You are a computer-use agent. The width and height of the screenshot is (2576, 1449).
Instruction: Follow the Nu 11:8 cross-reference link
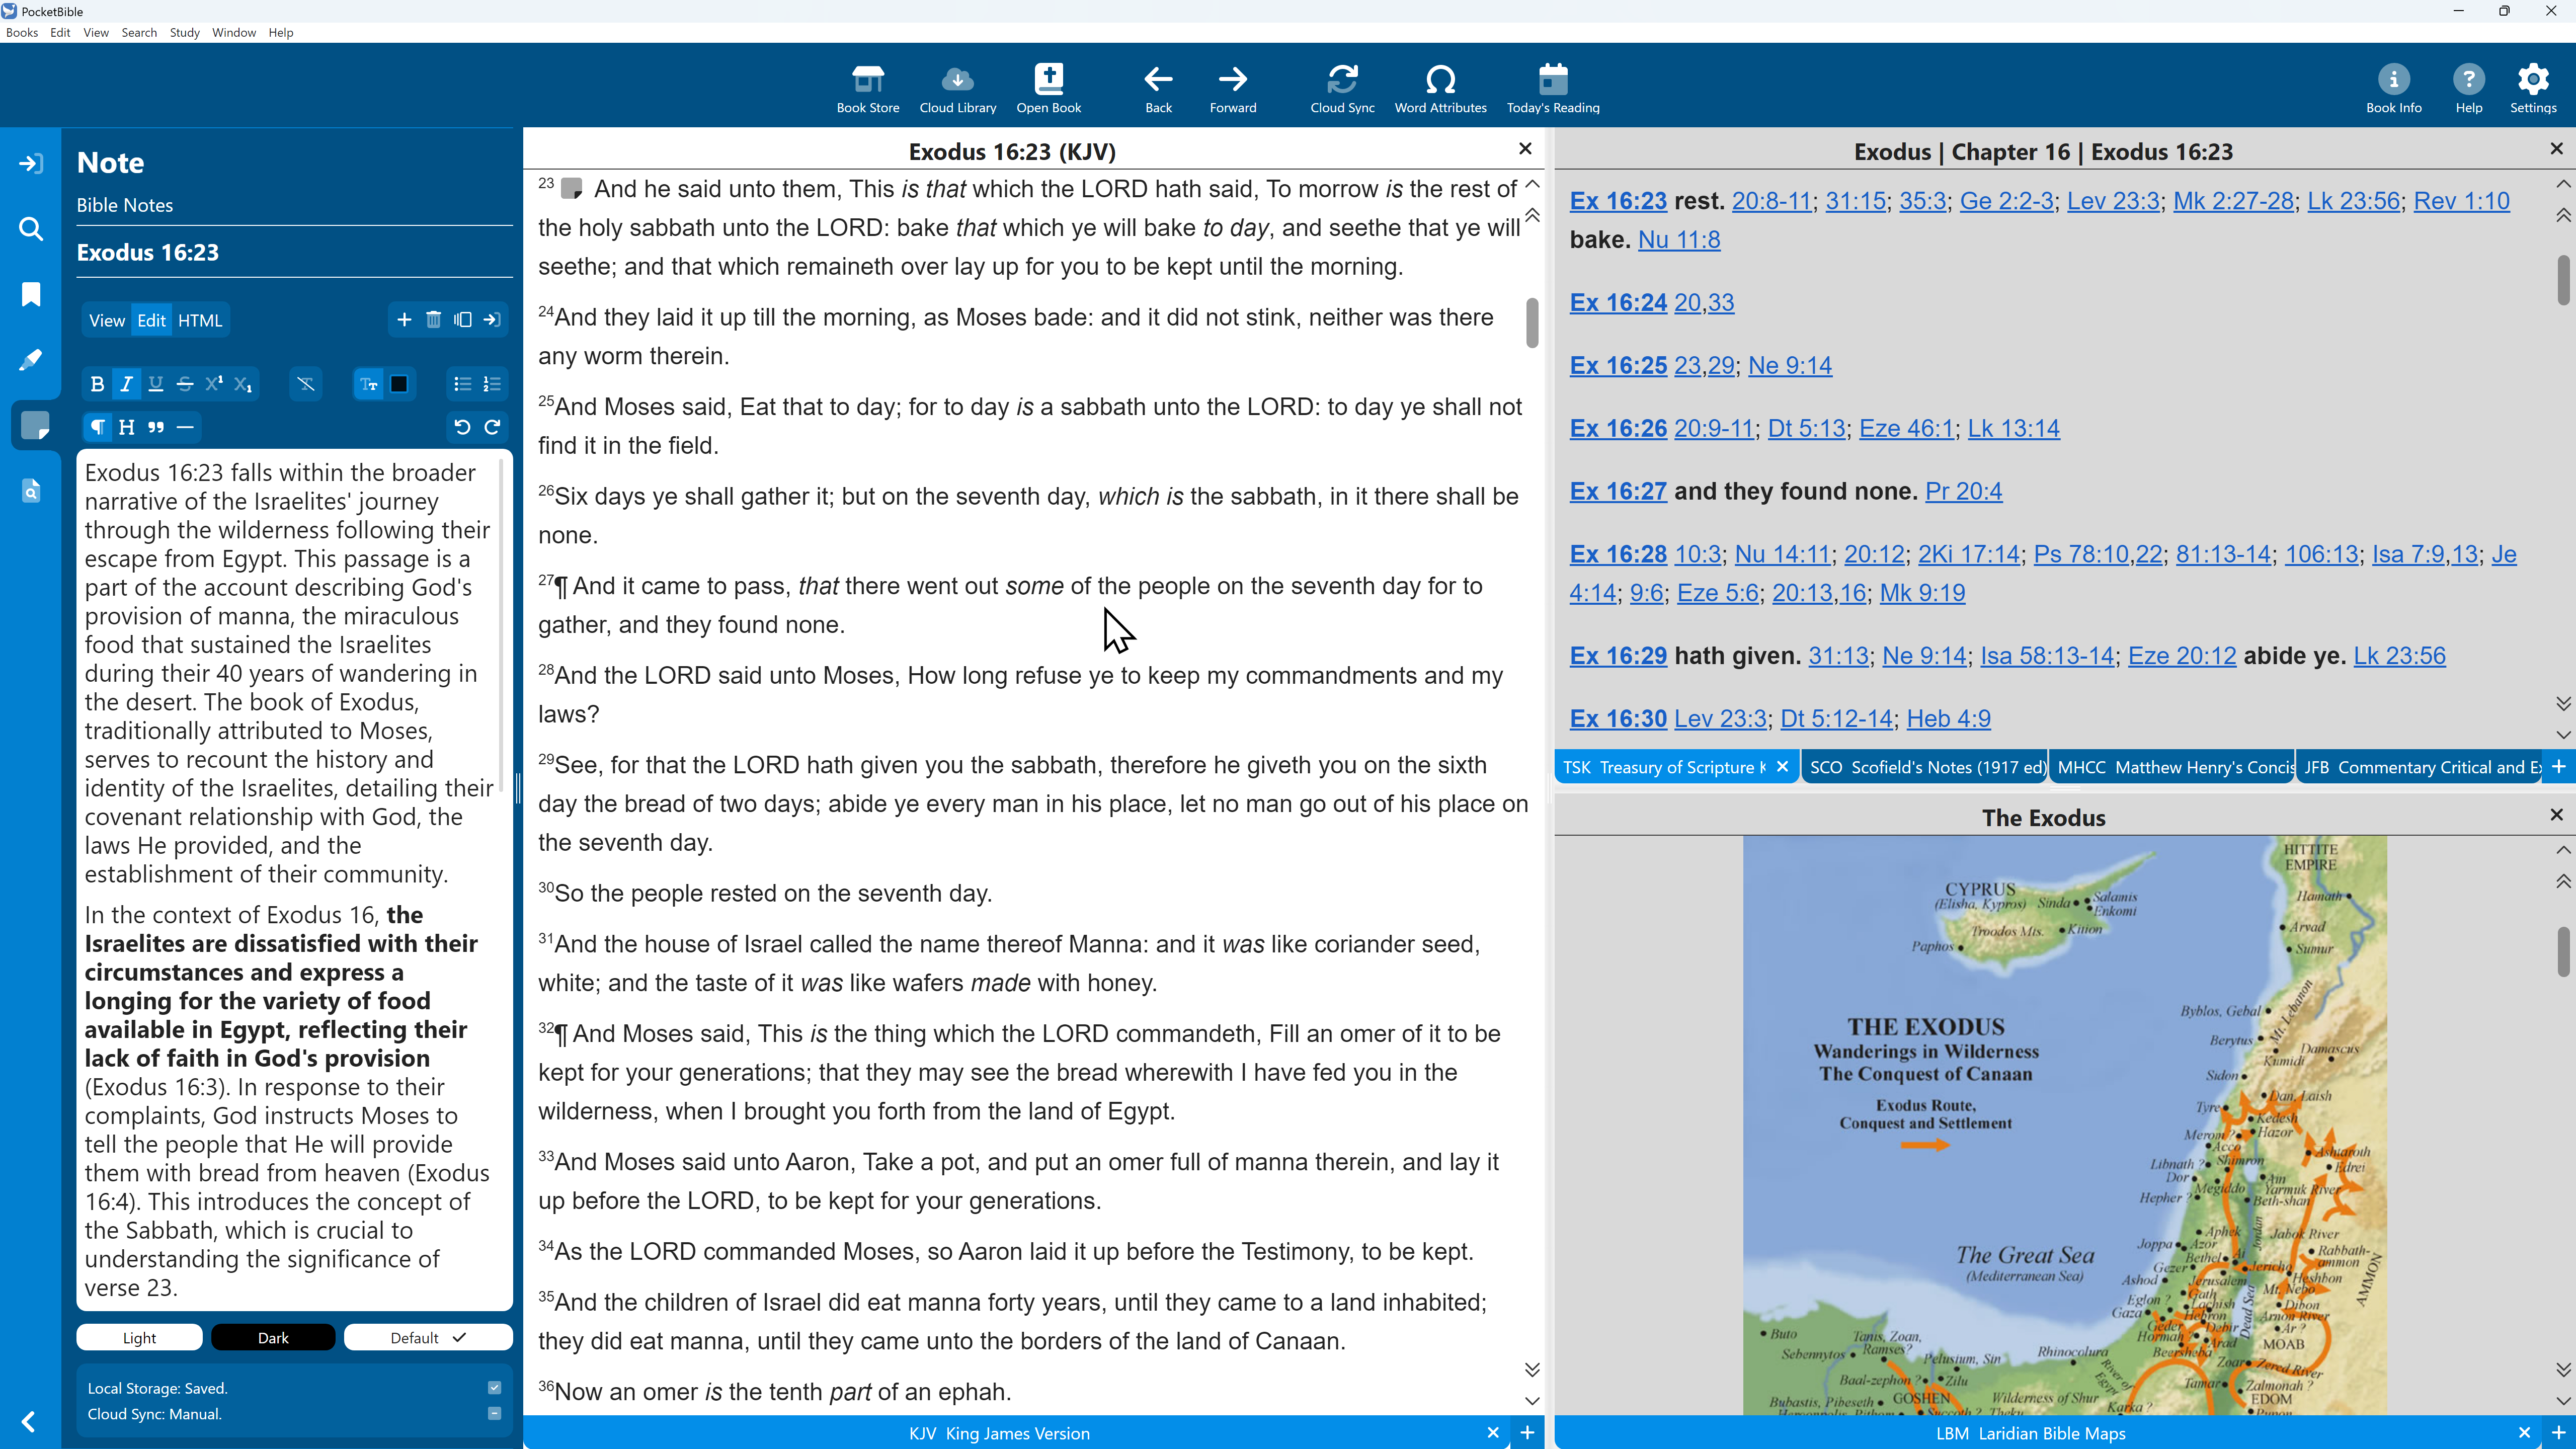[1679, 240]
